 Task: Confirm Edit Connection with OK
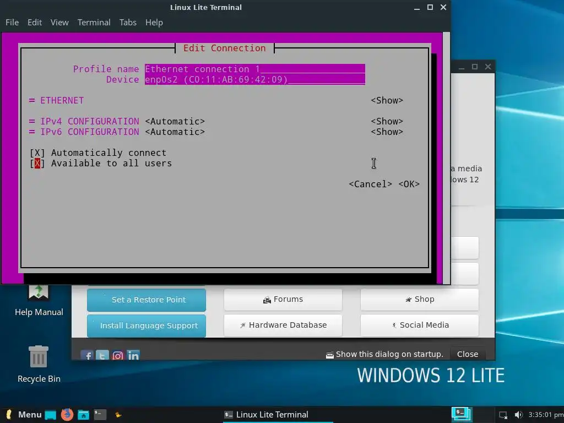(x=409, y=184)
